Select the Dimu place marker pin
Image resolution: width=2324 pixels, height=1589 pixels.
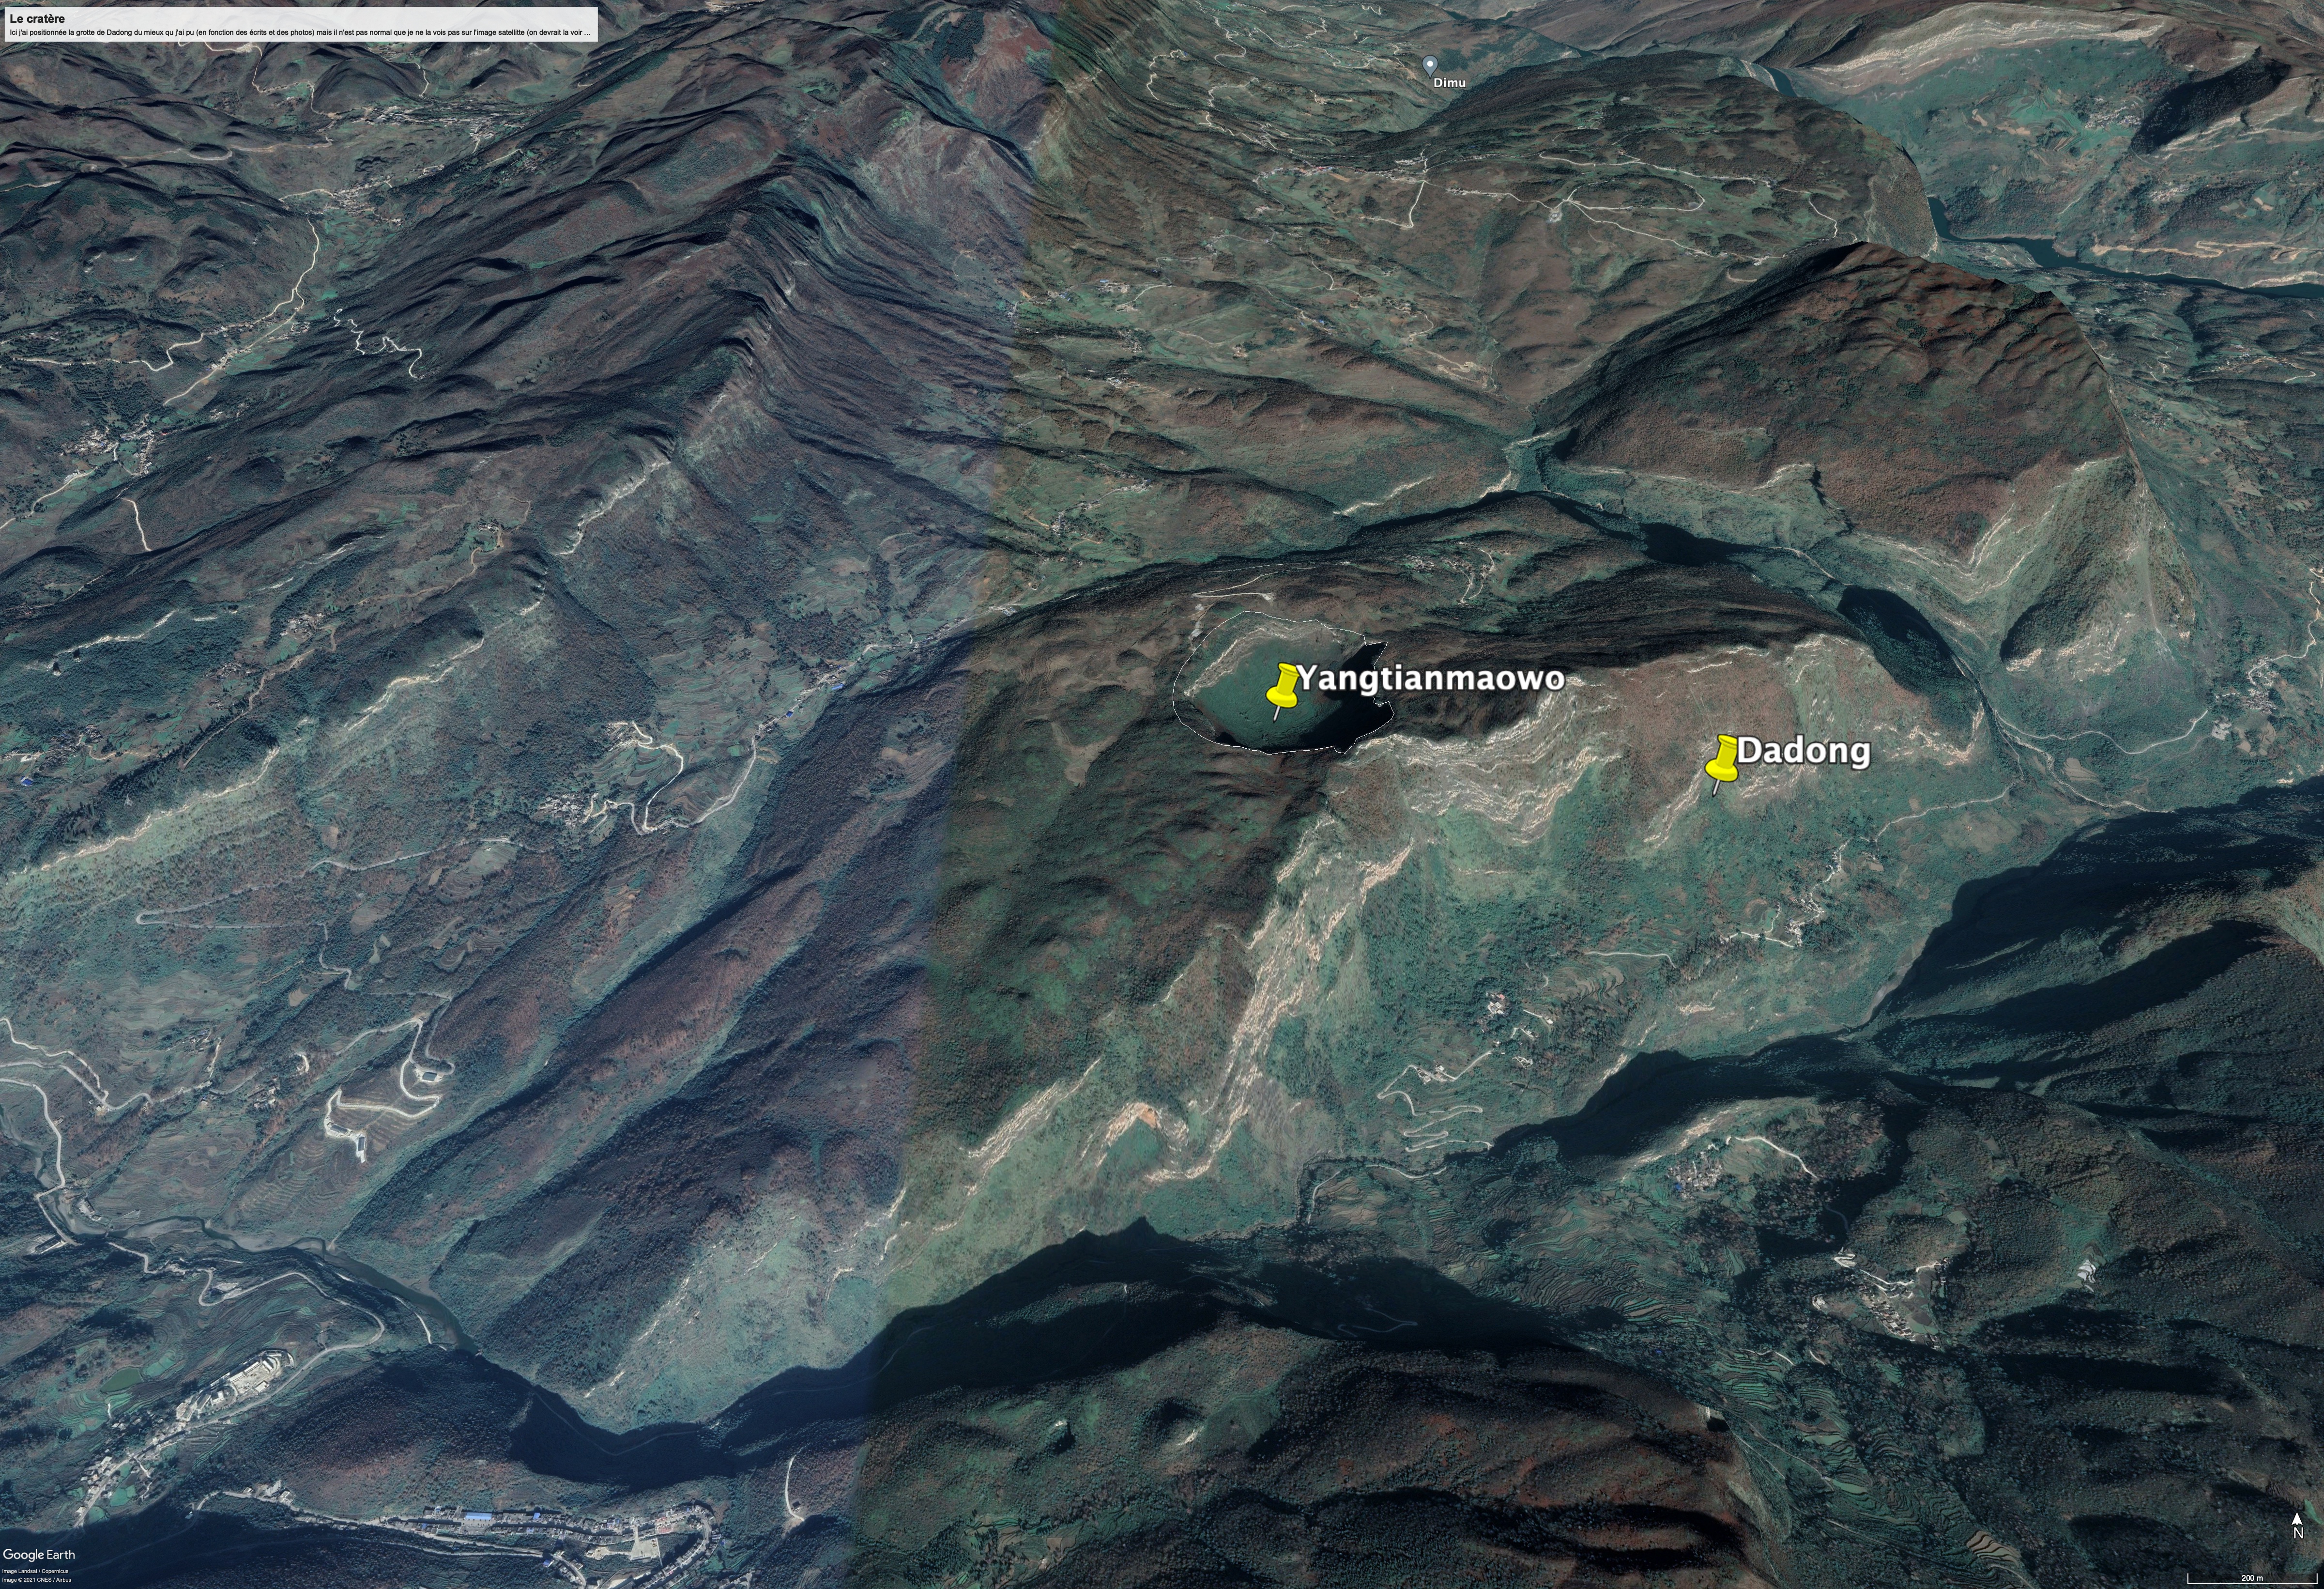point(1430,64)
